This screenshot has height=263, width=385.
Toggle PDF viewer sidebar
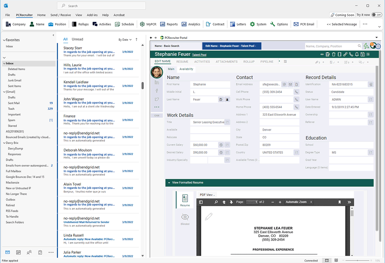pyautogui.click(x=201, y=202)
